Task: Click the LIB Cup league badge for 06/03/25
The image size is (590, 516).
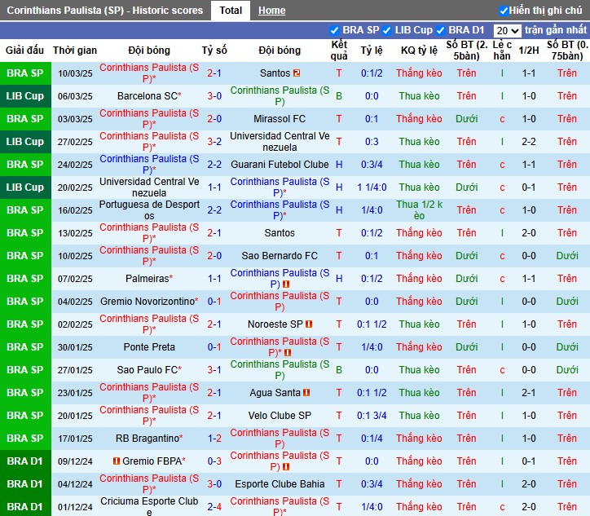Action: (25, 96)
